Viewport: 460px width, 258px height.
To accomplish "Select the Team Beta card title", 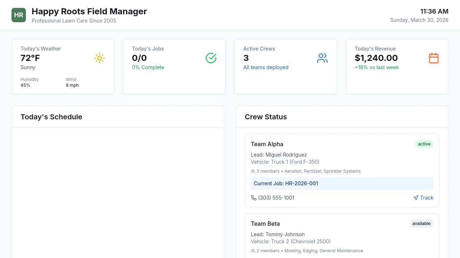I will click(265, 224).
